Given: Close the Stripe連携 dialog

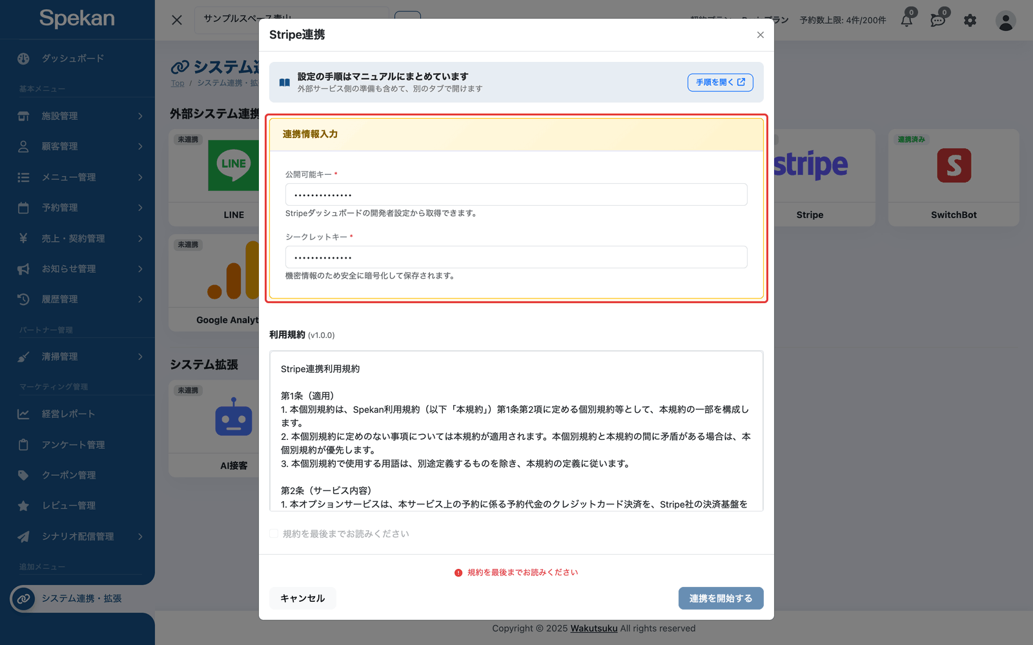Looking at the screenshot, I should pyautogui.click(x=761, y=35).
